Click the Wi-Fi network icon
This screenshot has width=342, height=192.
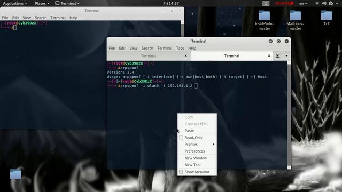pos(317,3)
